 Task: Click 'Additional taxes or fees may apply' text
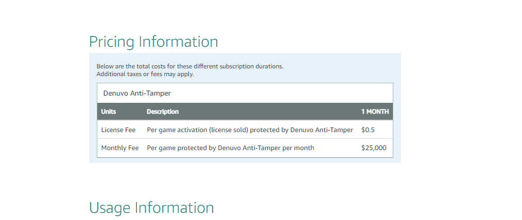pyautogui.click(x=145, y=74)
